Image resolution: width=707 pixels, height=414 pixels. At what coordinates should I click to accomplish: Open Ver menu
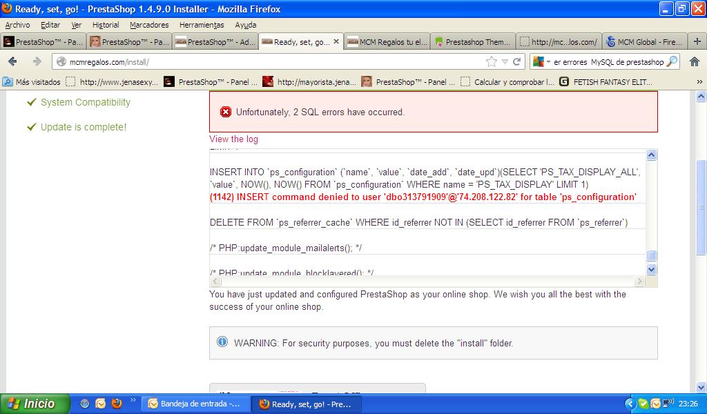pyautogui.click(x=76, y=25)
